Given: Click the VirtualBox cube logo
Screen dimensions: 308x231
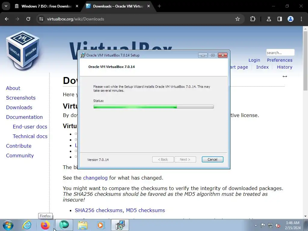Looking at the screenshot, I should (23, 51).
